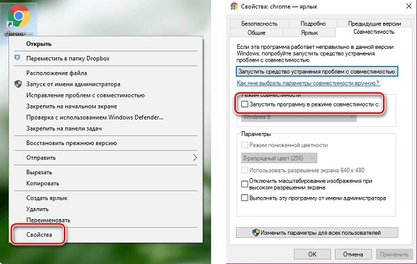Image resolution: width=417 pixels, height=264 pixels.
Task: Choose Удалить from context menu
Action: click(106, 209)
